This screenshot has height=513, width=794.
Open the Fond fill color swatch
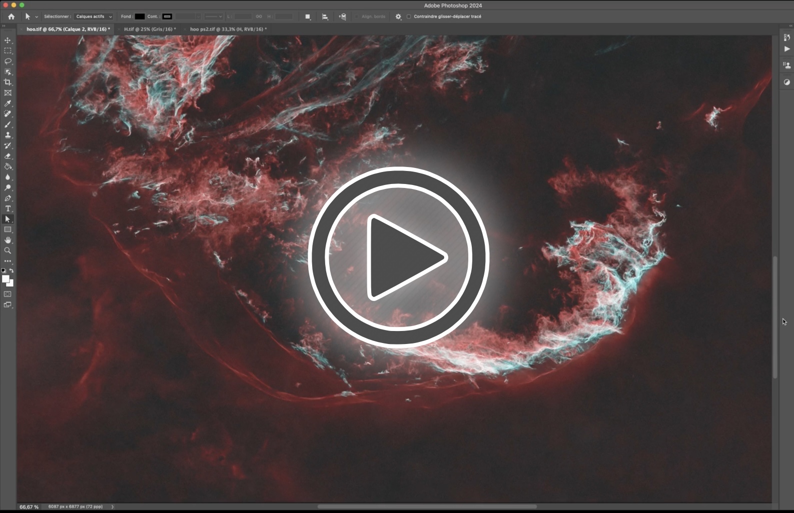click(x=140, y=16)
